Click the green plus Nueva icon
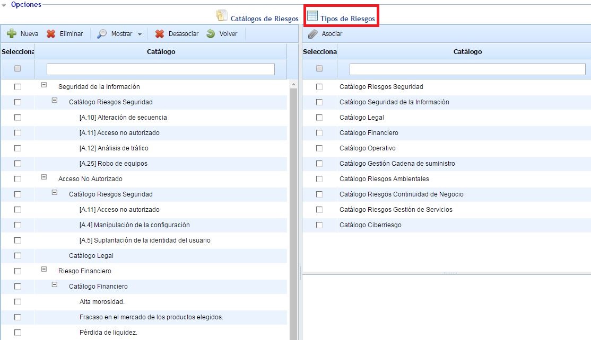This screenshot has width=591, height=340. [12, 34]
